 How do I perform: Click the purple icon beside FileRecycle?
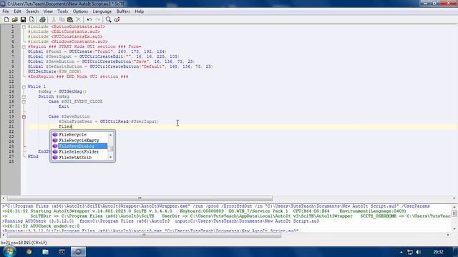[x=55, y=135]
